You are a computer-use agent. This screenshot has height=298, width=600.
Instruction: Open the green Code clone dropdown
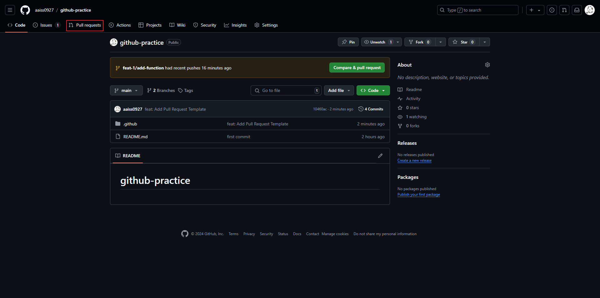tap(373, 90)
